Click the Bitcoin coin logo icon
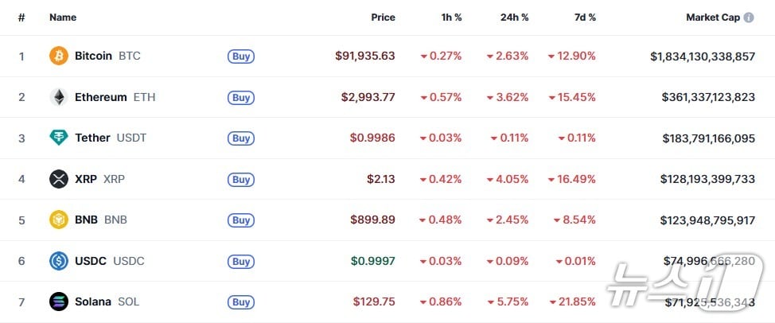Image resolution: width=775 pixels, height=323 pixels. 59,56
